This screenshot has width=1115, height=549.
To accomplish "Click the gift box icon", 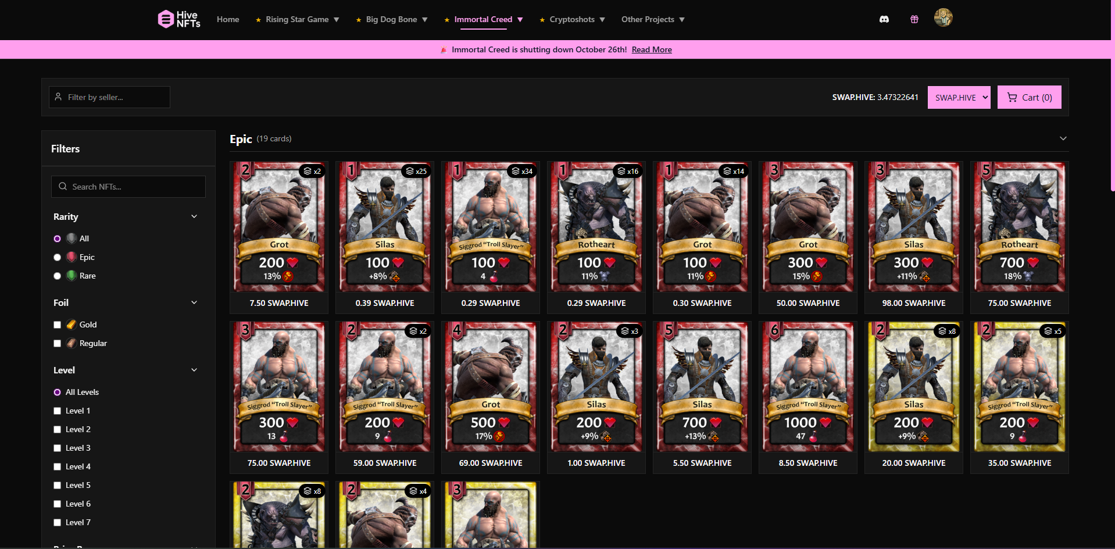I will [x=914, y=19].
